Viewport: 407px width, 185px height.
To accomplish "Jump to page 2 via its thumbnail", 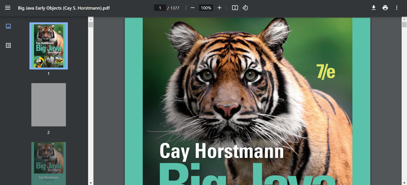I will click(x=48, y=104).
